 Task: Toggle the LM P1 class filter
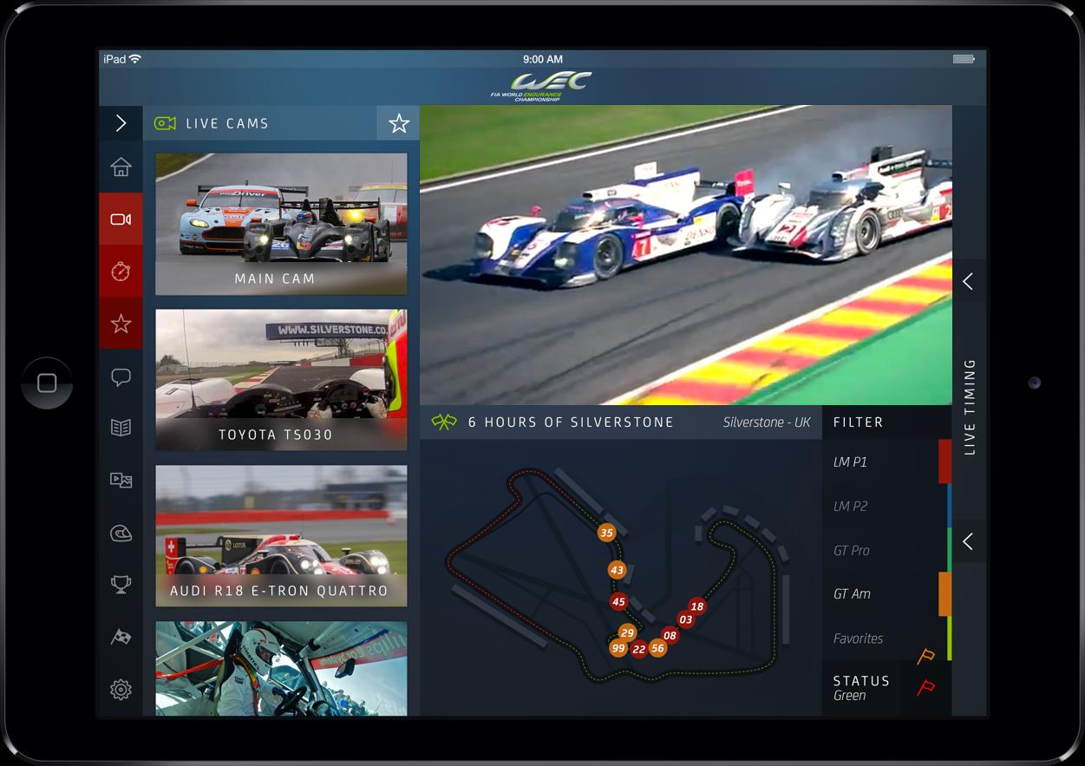[886, 462]
